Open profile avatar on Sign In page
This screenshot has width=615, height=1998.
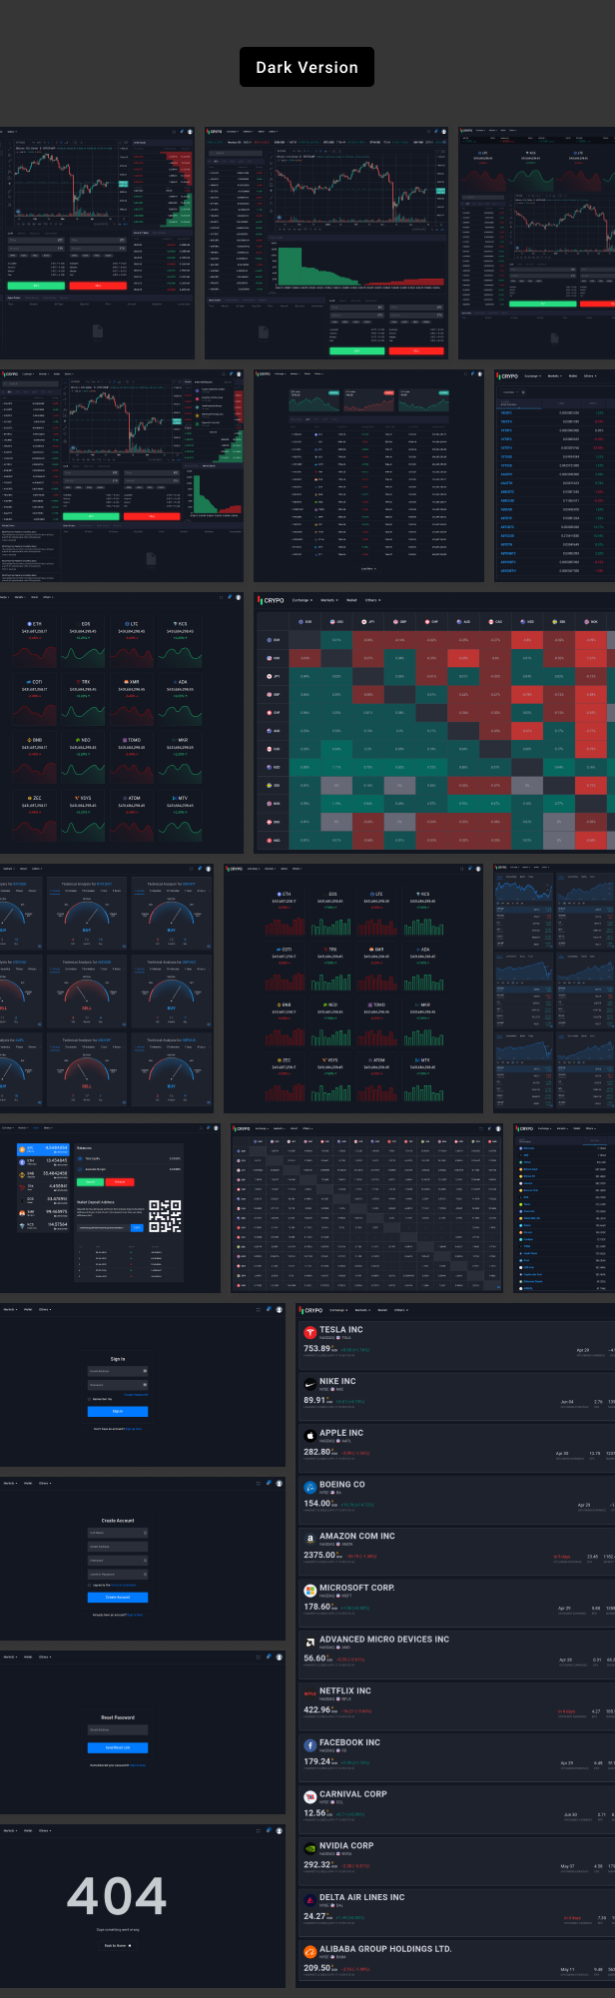280,1309
